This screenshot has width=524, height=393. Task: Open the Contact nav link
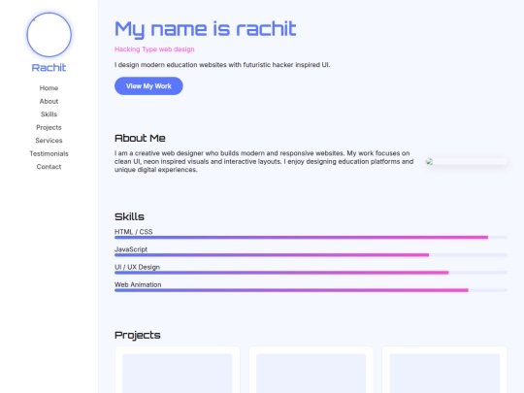[x=49, y=167]
